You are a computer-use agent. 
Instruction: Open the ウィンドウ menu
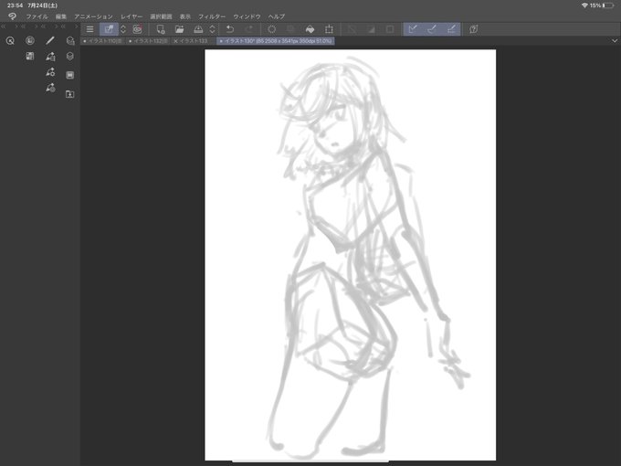click(247, 16)
